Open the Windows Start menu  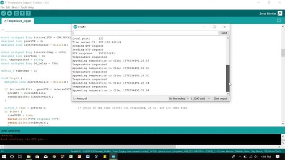pos(4,156)
